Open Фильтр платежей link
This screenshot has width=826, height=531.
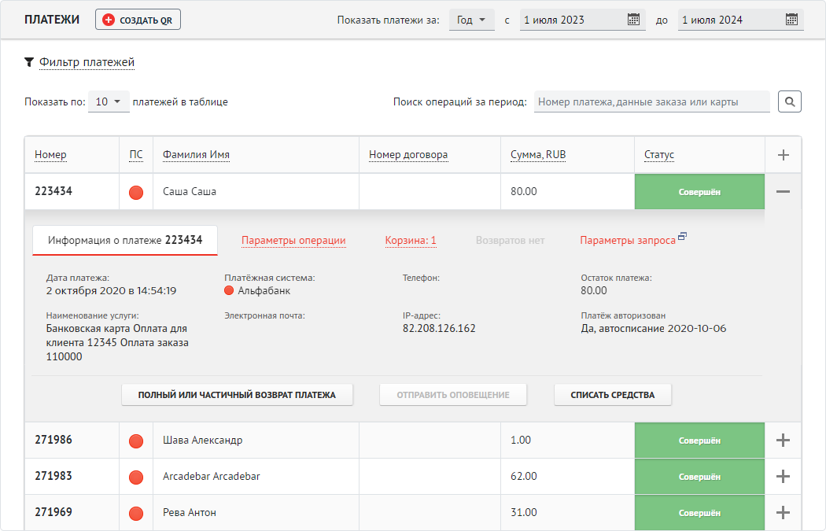(x=87, y=62)
